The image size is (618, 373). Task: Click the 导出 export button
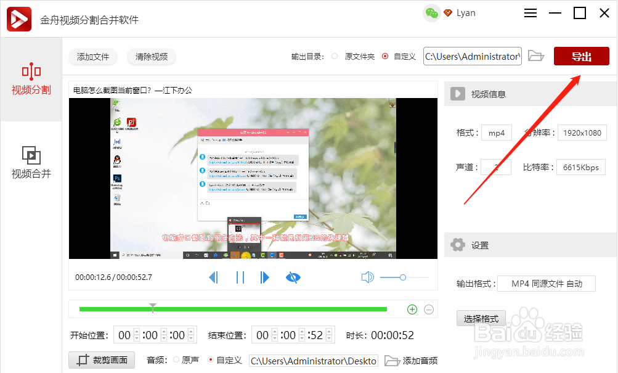point(580,55)
